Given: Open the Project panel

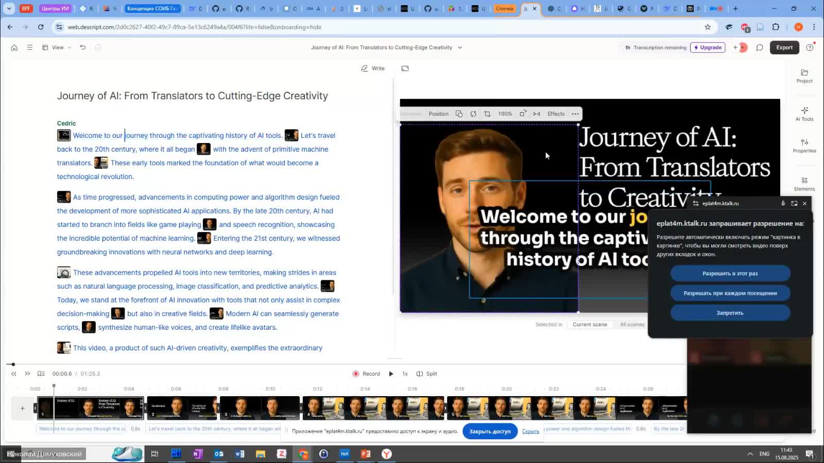Looking at the screenshot, I should click(804, 76).
